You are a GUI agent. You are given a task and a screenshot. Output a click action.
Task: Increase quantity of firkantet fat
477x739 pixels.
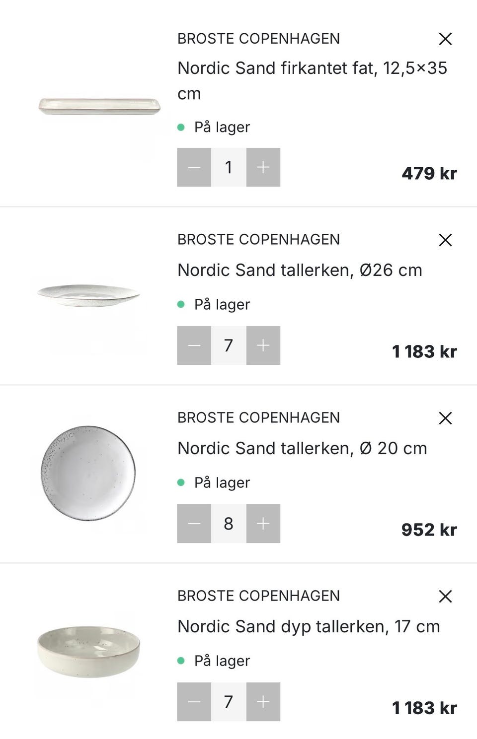coord(263,167)
